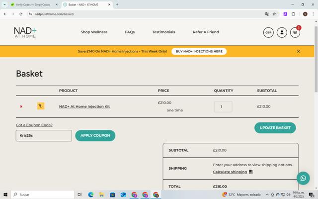The image size is (318, 199).
Task: Launch Microsoft Edge from taskbar
Action: click(x=90, y=195)
